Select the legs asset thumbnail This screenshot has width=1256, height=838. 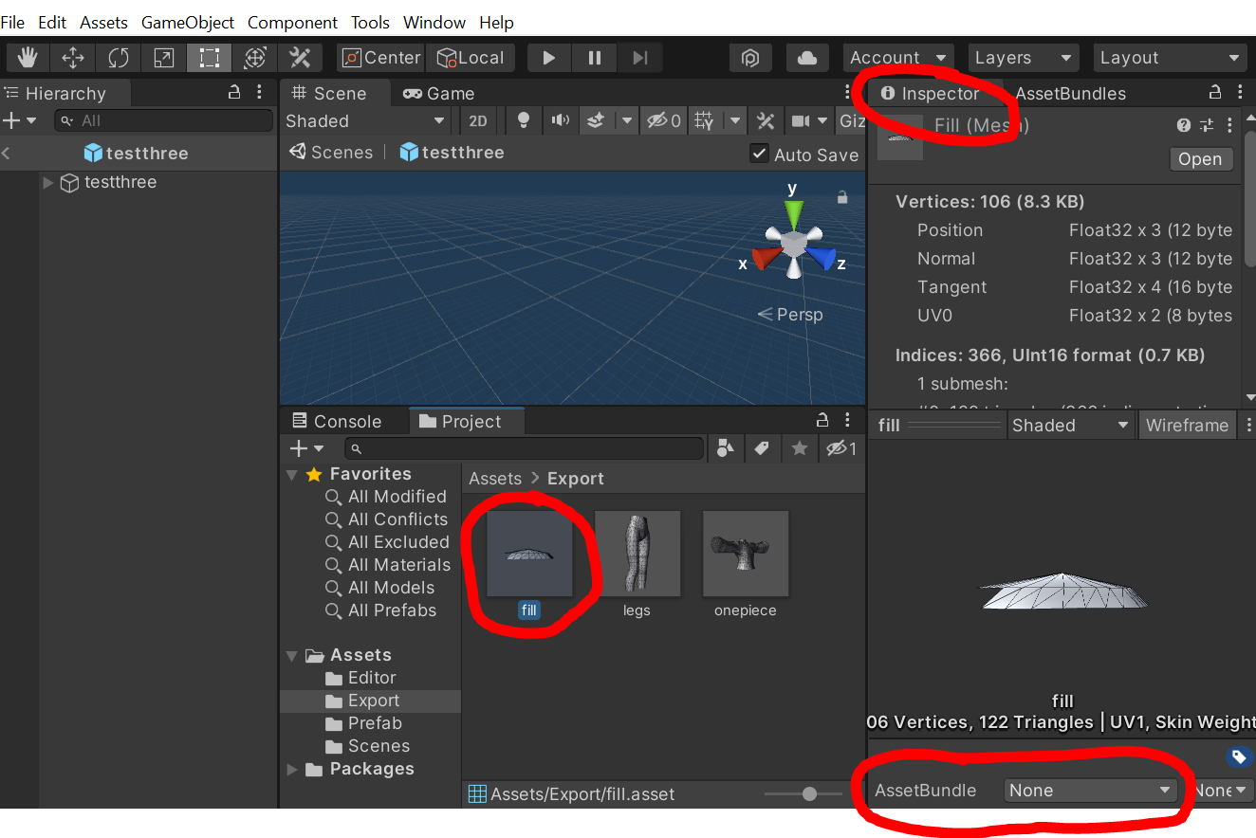[x=637, y=554]
